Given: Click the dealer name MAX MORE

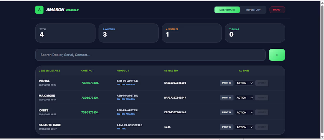Looking at the screenshot, I should (47, 96).
